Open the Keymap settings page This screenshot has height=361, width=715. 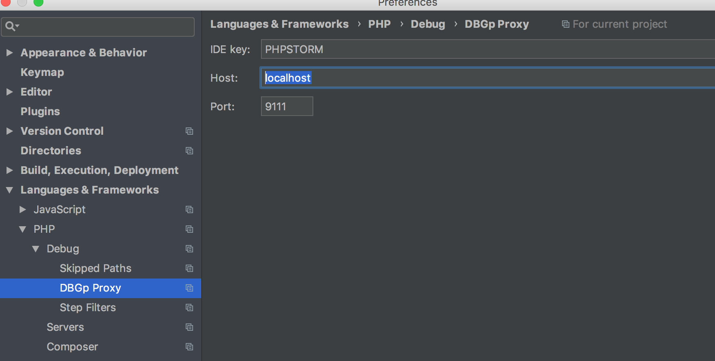[x=42, y=72]
